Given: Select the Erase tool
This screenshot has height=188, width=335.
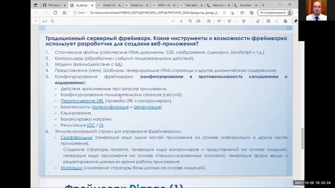Looking at the screenshot, I should 258,21.
